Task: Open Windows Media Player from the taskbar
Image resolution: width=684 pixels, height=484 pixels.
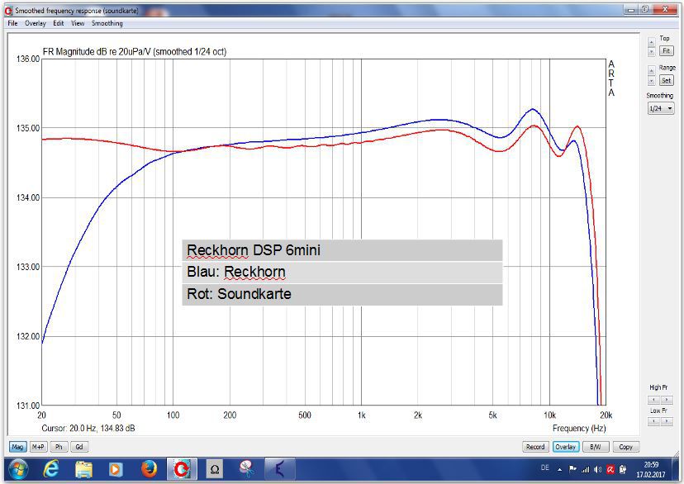Action: coord(116,470)
